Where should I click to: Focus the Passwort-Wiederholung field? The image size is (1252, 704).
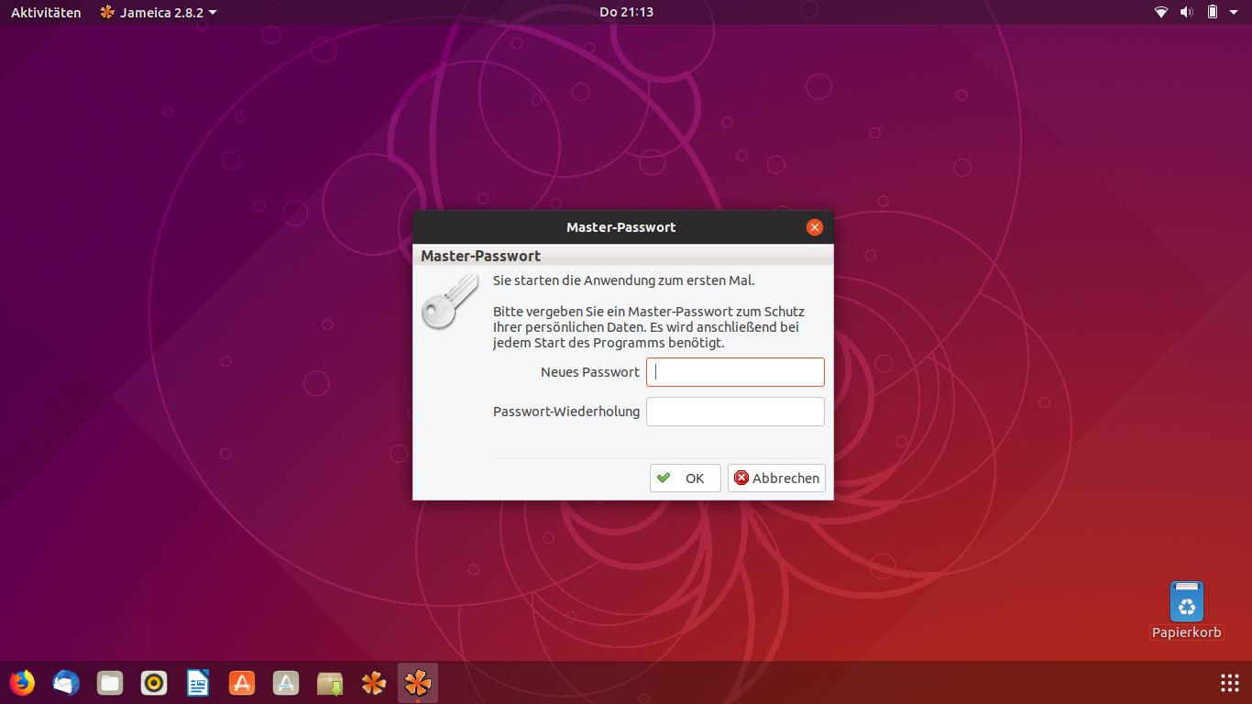coord(735,412)
